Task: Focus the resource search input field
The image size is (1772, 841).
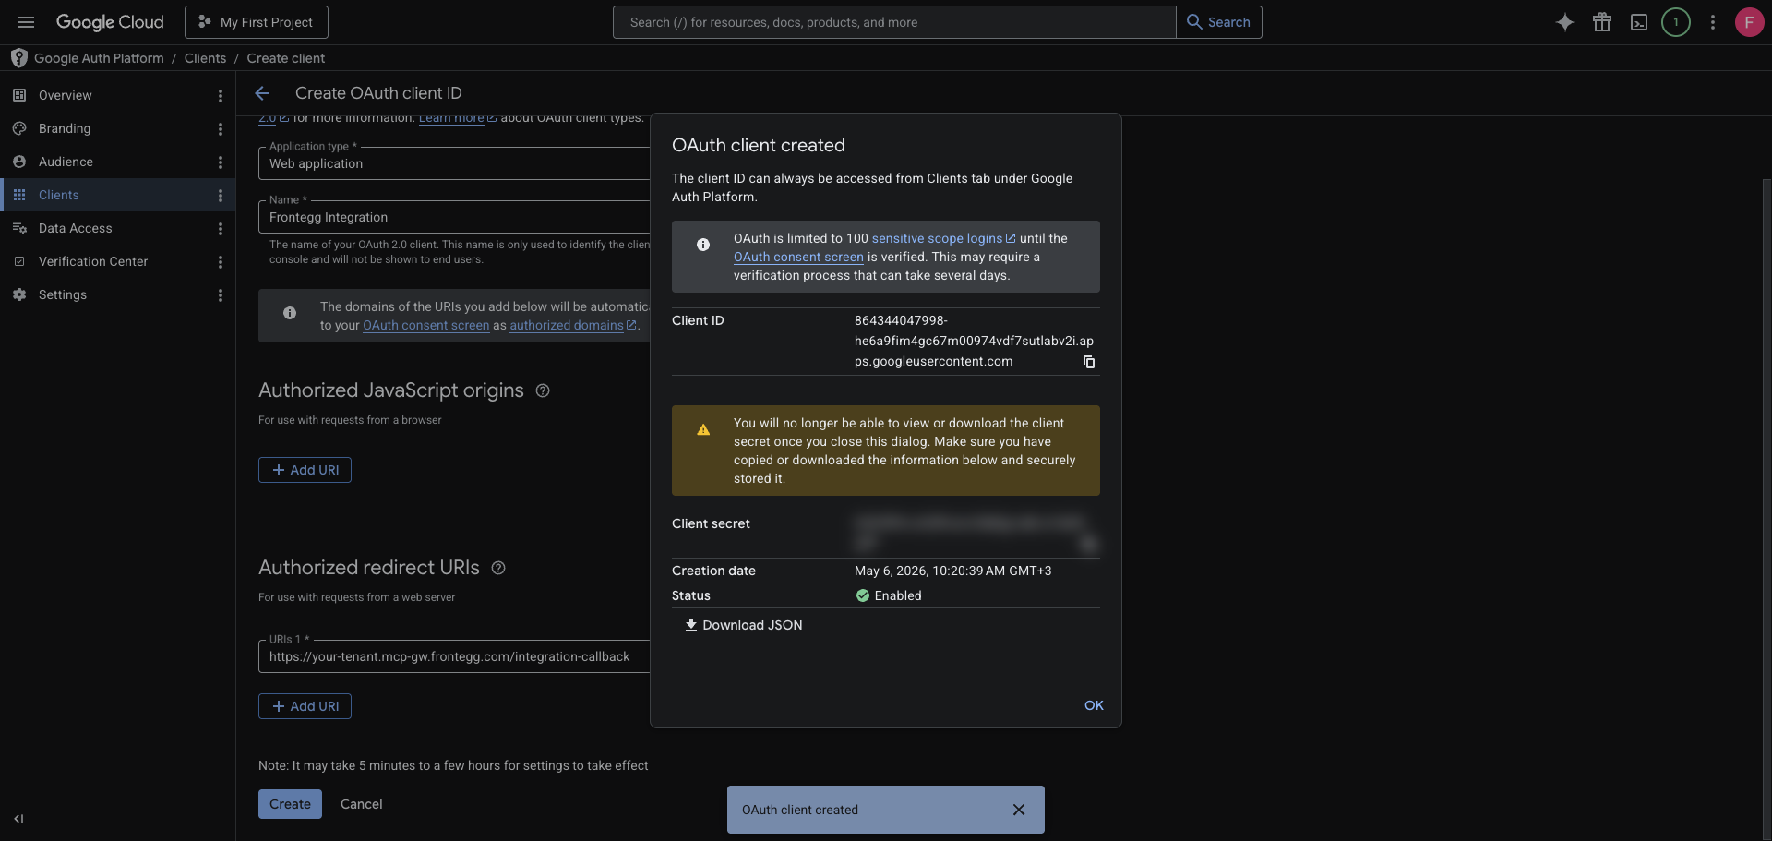Action: 894,22
